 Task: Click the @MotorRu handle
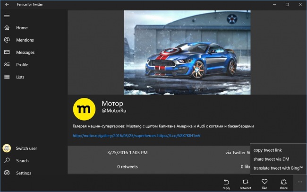click(x=114, y=111)
